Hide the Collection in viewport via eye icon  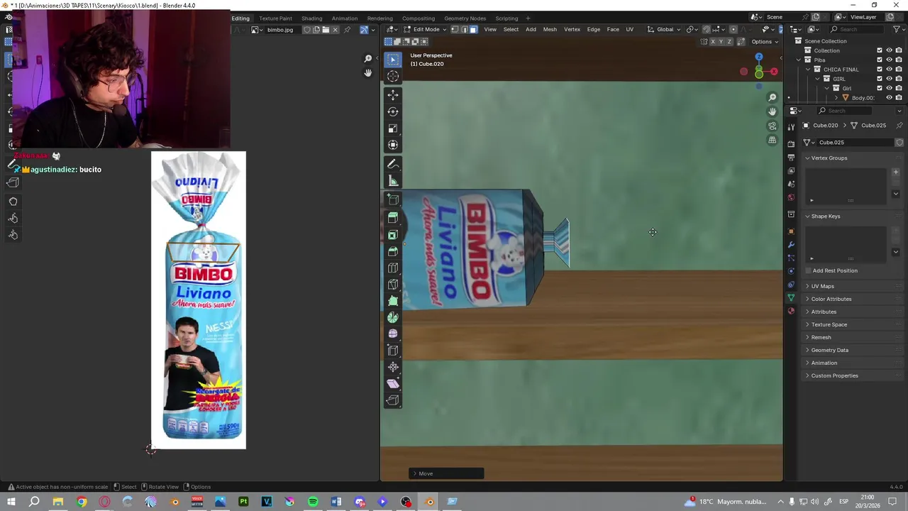[x=889, y=50]
